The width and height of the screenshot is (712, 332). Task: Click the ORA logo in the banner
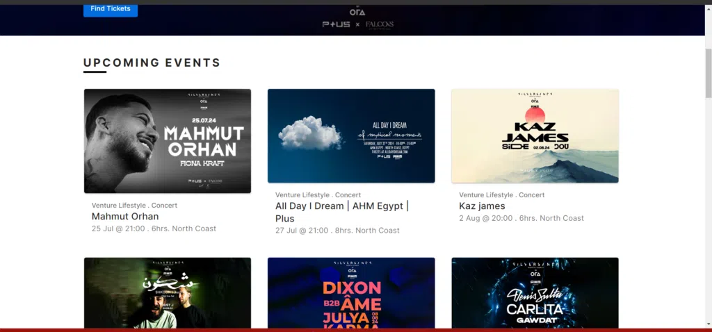(357, 12)
